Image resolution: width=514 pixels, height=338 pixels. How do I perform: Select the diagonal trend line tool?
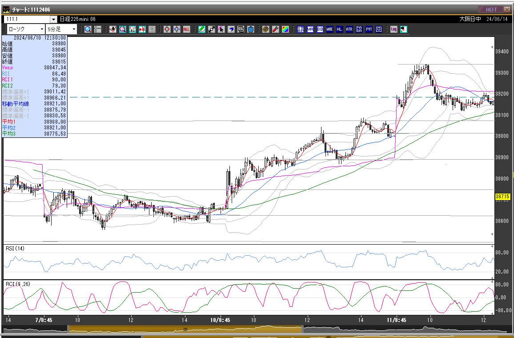(x=212, y=29)
